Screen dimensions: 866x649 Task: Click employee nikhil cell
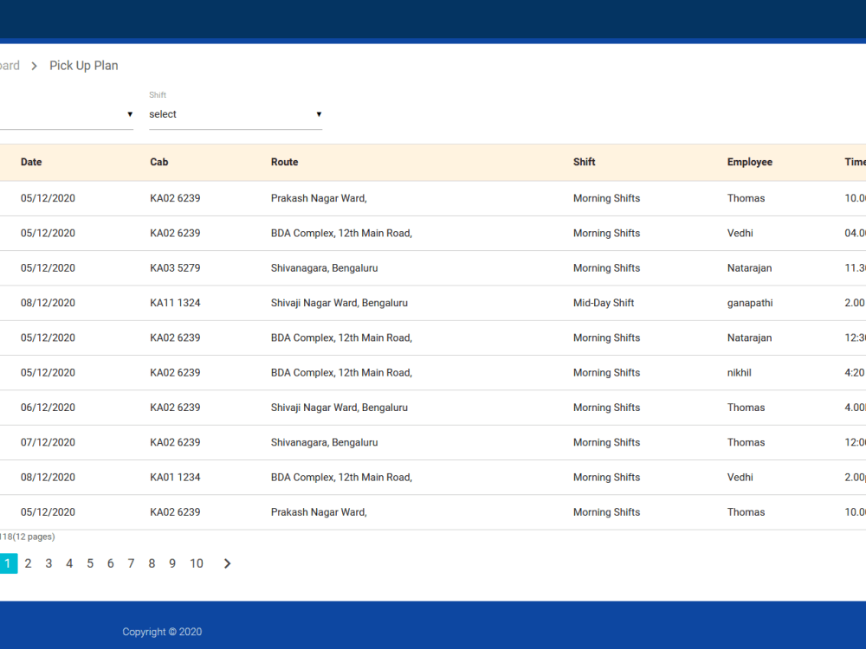739,373
